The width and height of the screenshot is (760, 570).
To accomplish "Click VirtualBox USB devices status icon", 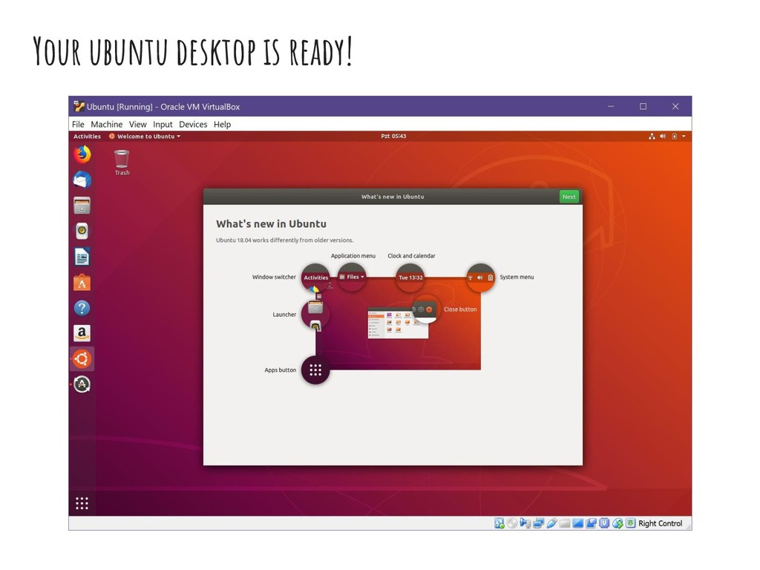I will [551, 523].
